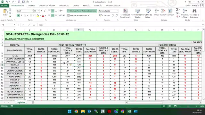Click the zoom slider in status bar

pos(188,106)
